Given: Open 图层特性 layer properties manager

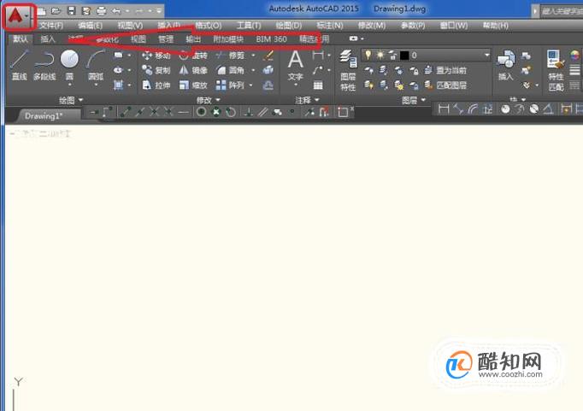Looking at the screenshot, I should [x=348, y=71].
